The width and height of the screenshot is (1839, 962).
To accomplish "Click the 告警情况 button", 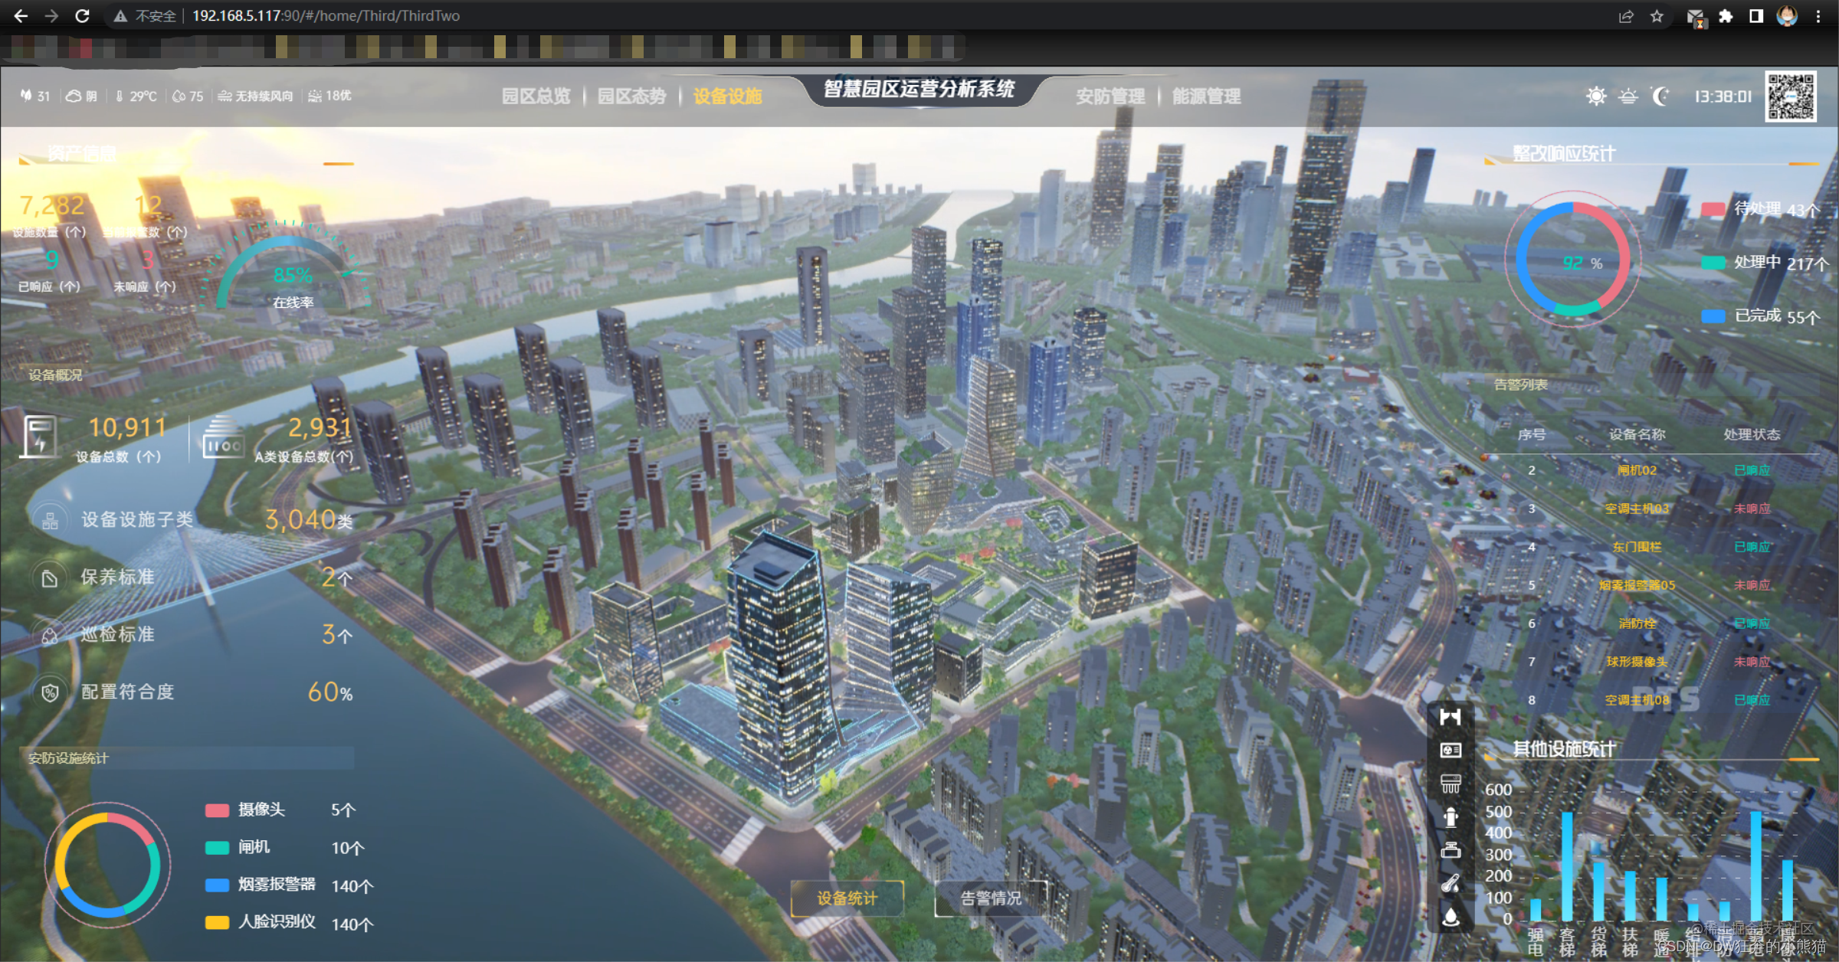I will 991,898.
